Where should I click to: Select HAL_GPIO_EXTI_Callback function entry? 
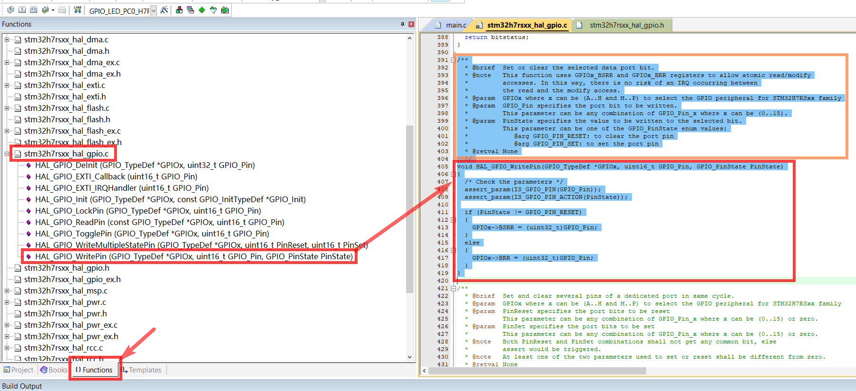click(x=116, y=176)
